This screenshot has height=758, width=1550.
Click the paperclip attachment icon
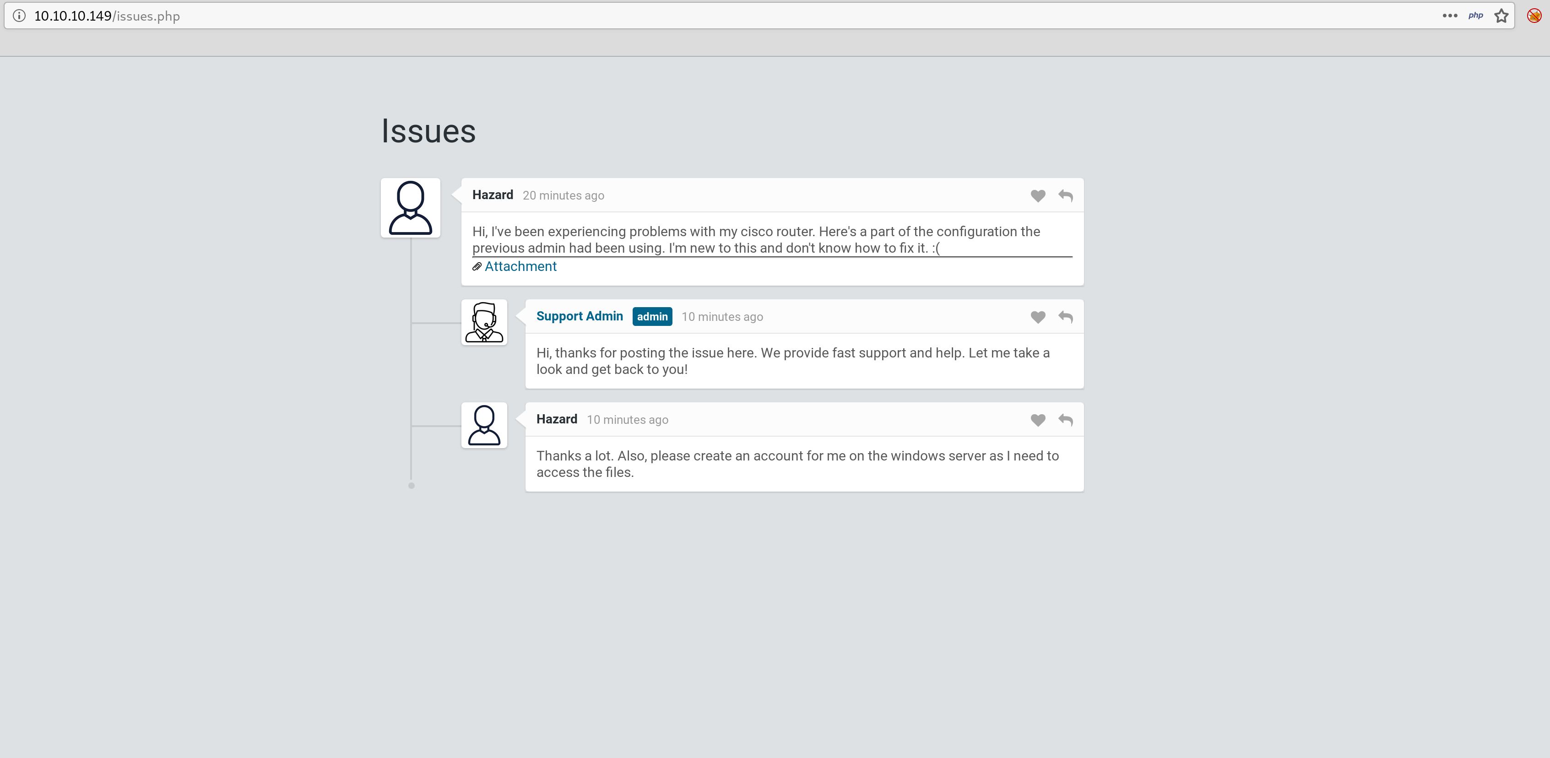pos(477,266)
